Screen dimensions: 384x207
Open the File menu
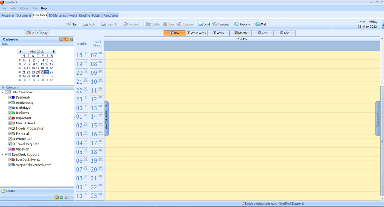4,8
